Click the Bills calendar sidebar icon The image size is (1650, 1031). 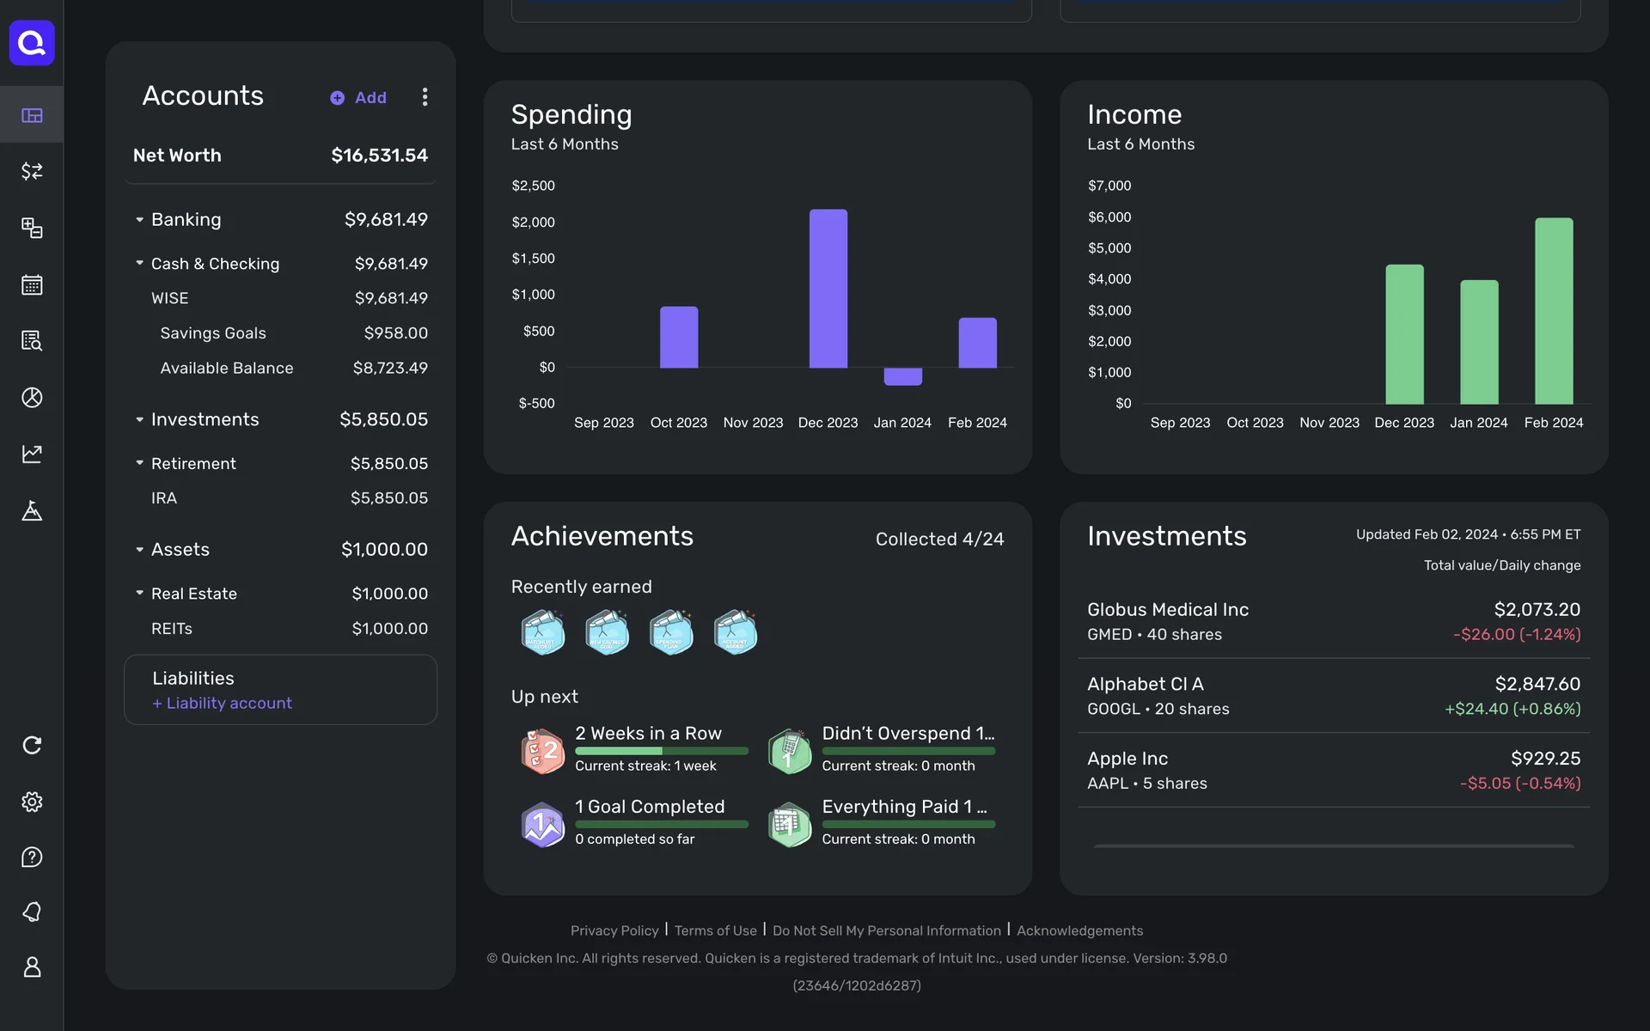coord(32,284)
